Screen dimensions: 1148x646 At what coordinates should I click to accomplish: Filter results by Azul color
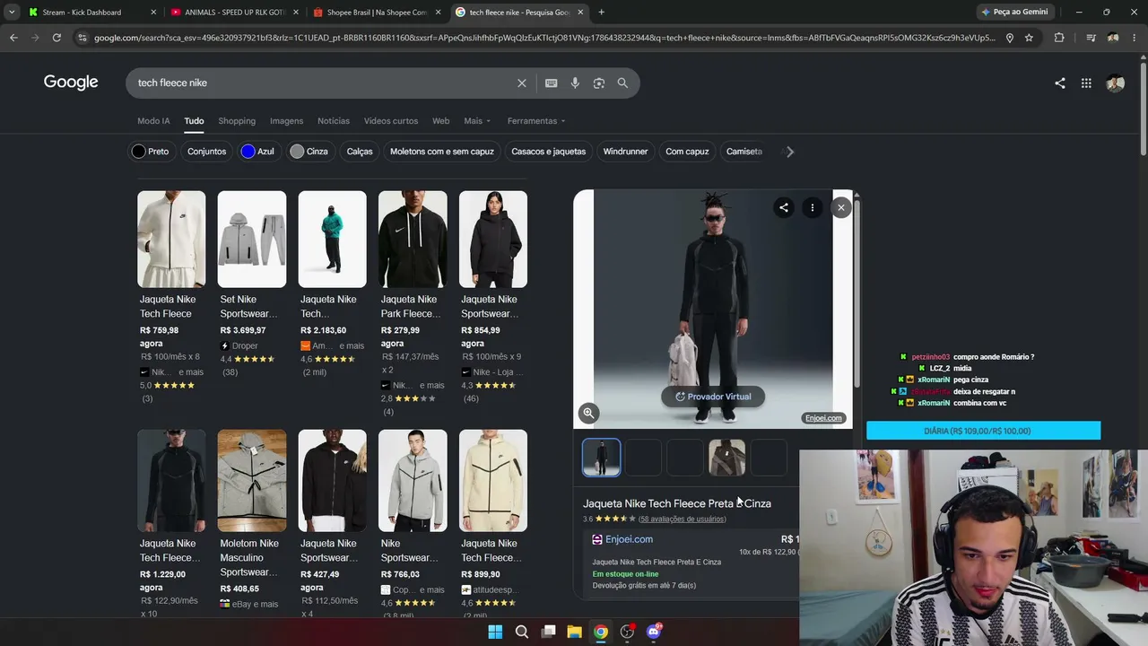click(x=258, y=152)
